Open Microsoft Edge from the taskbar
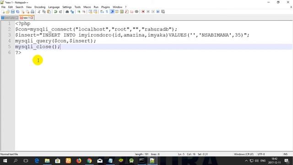Image resolution: width=293 pixels, height=165 pixels. pyautogui.click(x=37, y=161)
